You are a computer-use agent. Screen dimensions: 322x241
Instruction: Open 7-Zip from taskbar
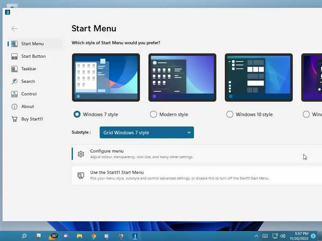tap(121, 236)
